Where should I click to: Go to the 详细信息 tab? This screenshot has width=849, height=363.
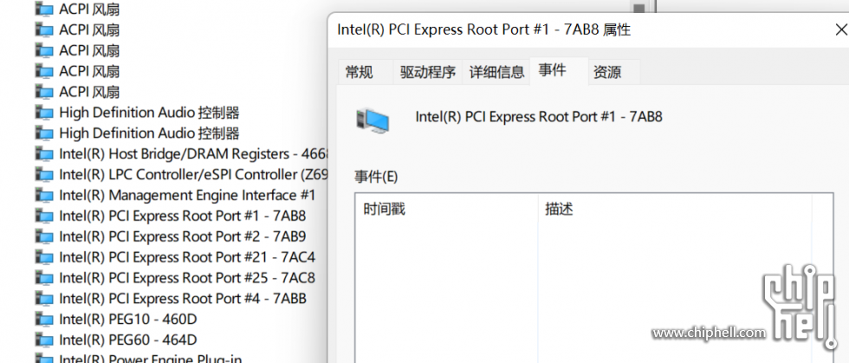click(496, 72)
